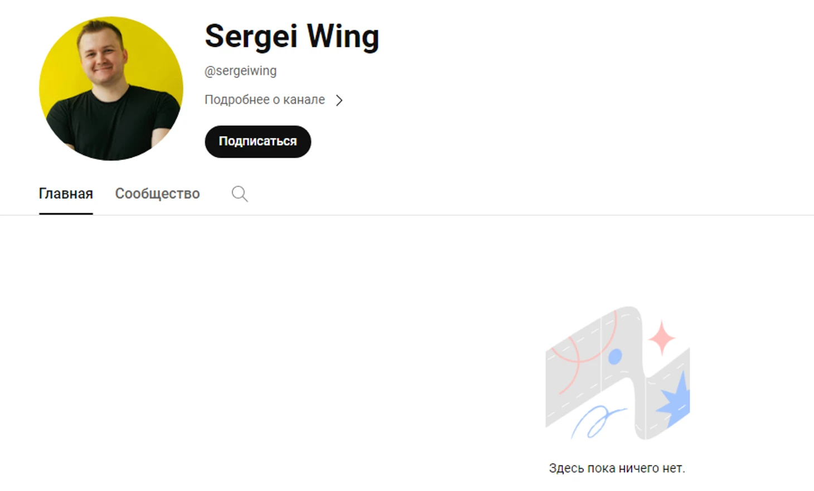This screenshot has width=814, height=491.
Task: Subscribe using the Подписаться button
Action: [x=258, y=142]
